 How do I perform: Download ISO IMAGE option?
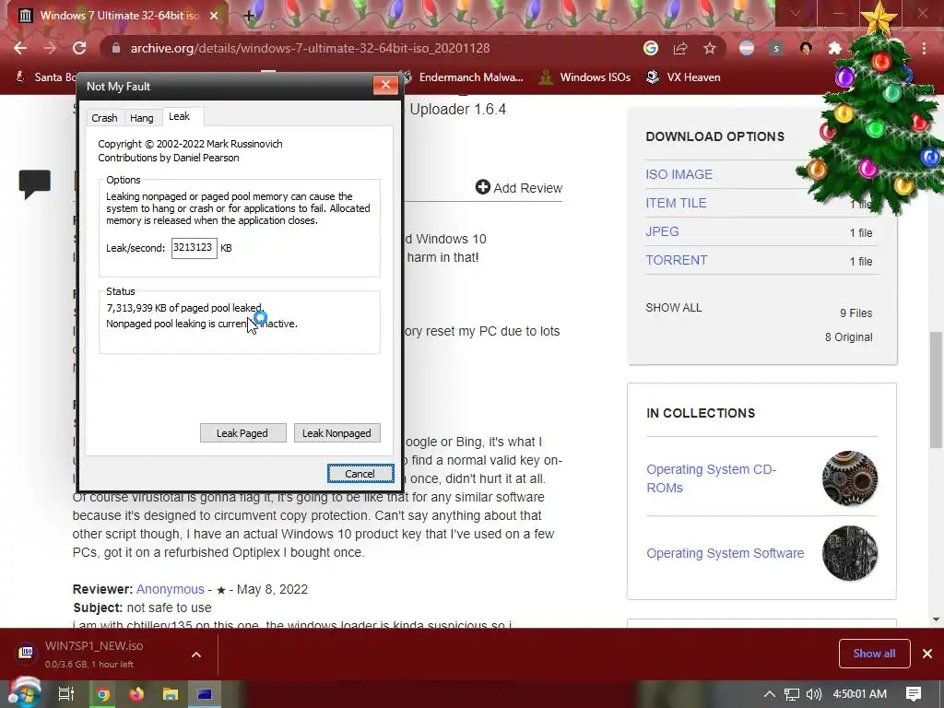679,174
